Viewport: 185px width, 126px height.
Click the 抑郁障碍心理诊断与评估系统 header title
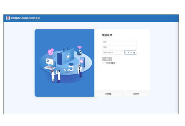tap(25, 18)
